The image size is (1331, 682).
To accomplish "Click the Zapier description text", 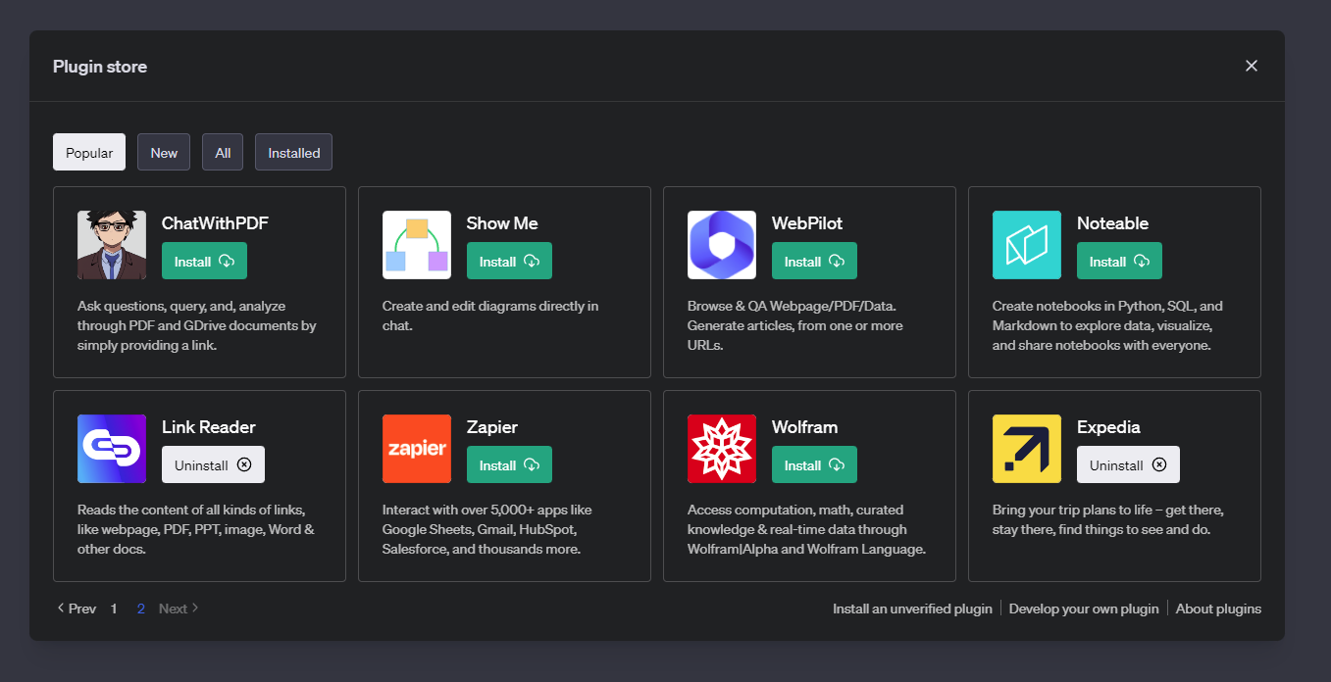I will [x=487, y=529].
